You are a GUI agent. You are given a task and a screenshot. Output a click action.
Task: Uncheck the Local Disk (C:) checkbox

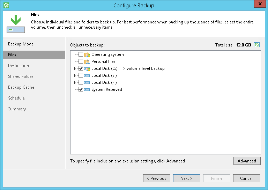(x=81, y=68)
